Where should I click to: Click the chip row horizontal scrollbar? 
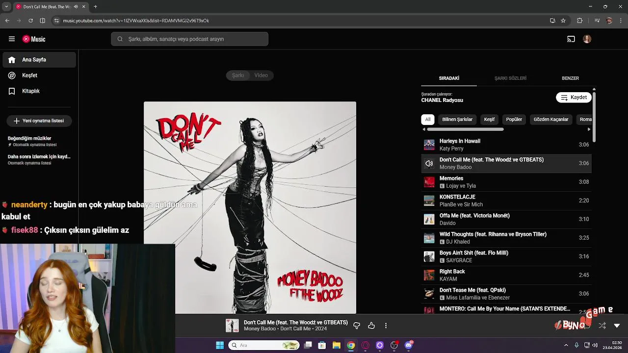point(465,129)
